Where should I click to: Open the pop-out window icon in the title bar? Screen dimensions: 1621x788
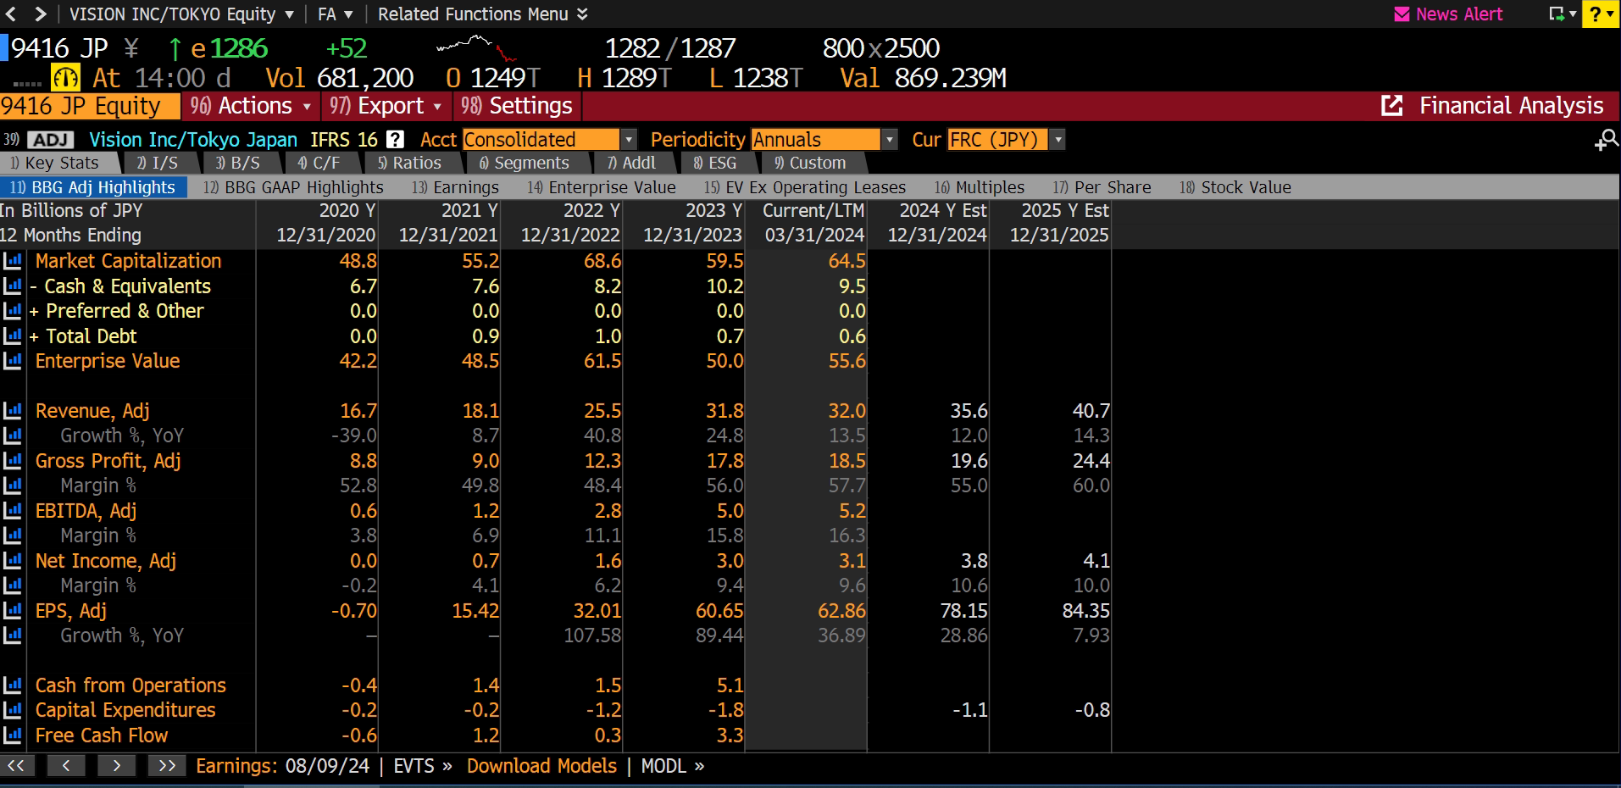[x=1562, y=14]
